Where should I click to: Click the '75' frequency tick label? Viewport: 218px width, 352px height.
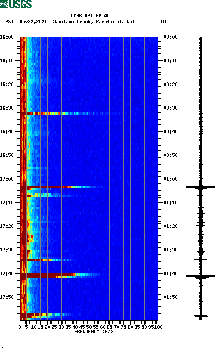(x=124, y=327)
